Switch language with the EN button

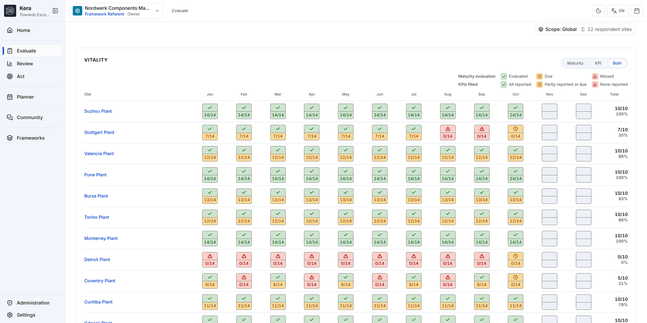pos(618,11)
